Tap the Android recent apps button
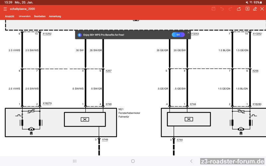This screenshot has height=166, width=266. click(x=74, y=161)
